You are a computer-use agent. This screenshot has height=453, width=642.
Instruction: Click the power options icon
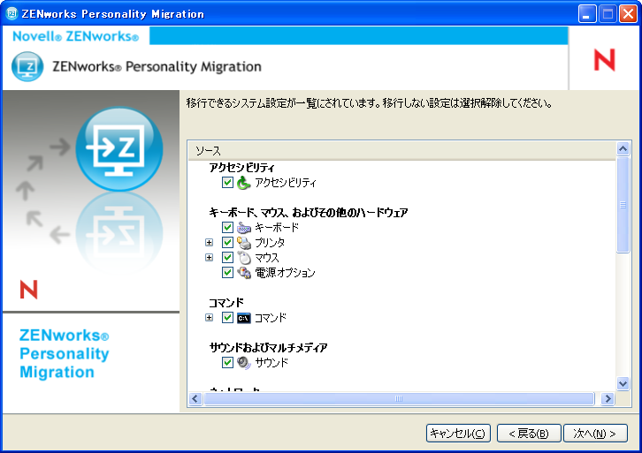click(x=243, y=273)
